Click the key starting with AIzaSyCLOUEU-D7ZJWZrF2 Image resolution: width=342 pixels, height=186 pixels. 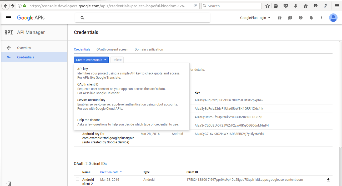[x=232, y=125]
